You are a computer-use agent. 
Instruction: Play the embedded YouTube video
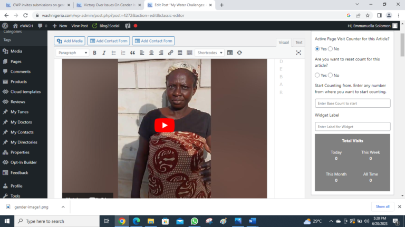165,125
